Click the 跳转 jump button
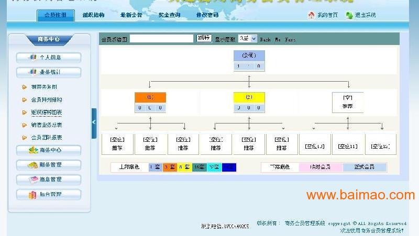The height and width of the screenshot is (236, 419). [x=204, y=38]
